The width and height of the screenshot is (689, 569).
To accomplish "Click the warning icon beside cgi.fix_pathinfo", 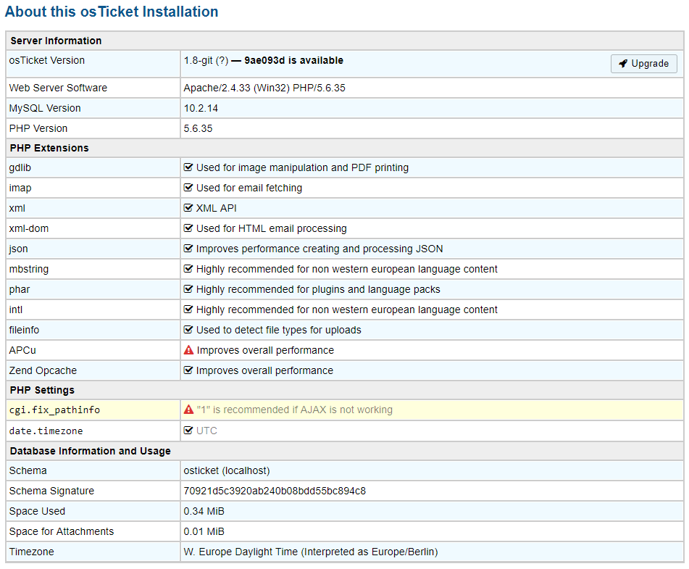I will pyautogui.click(x=188, y=410).
